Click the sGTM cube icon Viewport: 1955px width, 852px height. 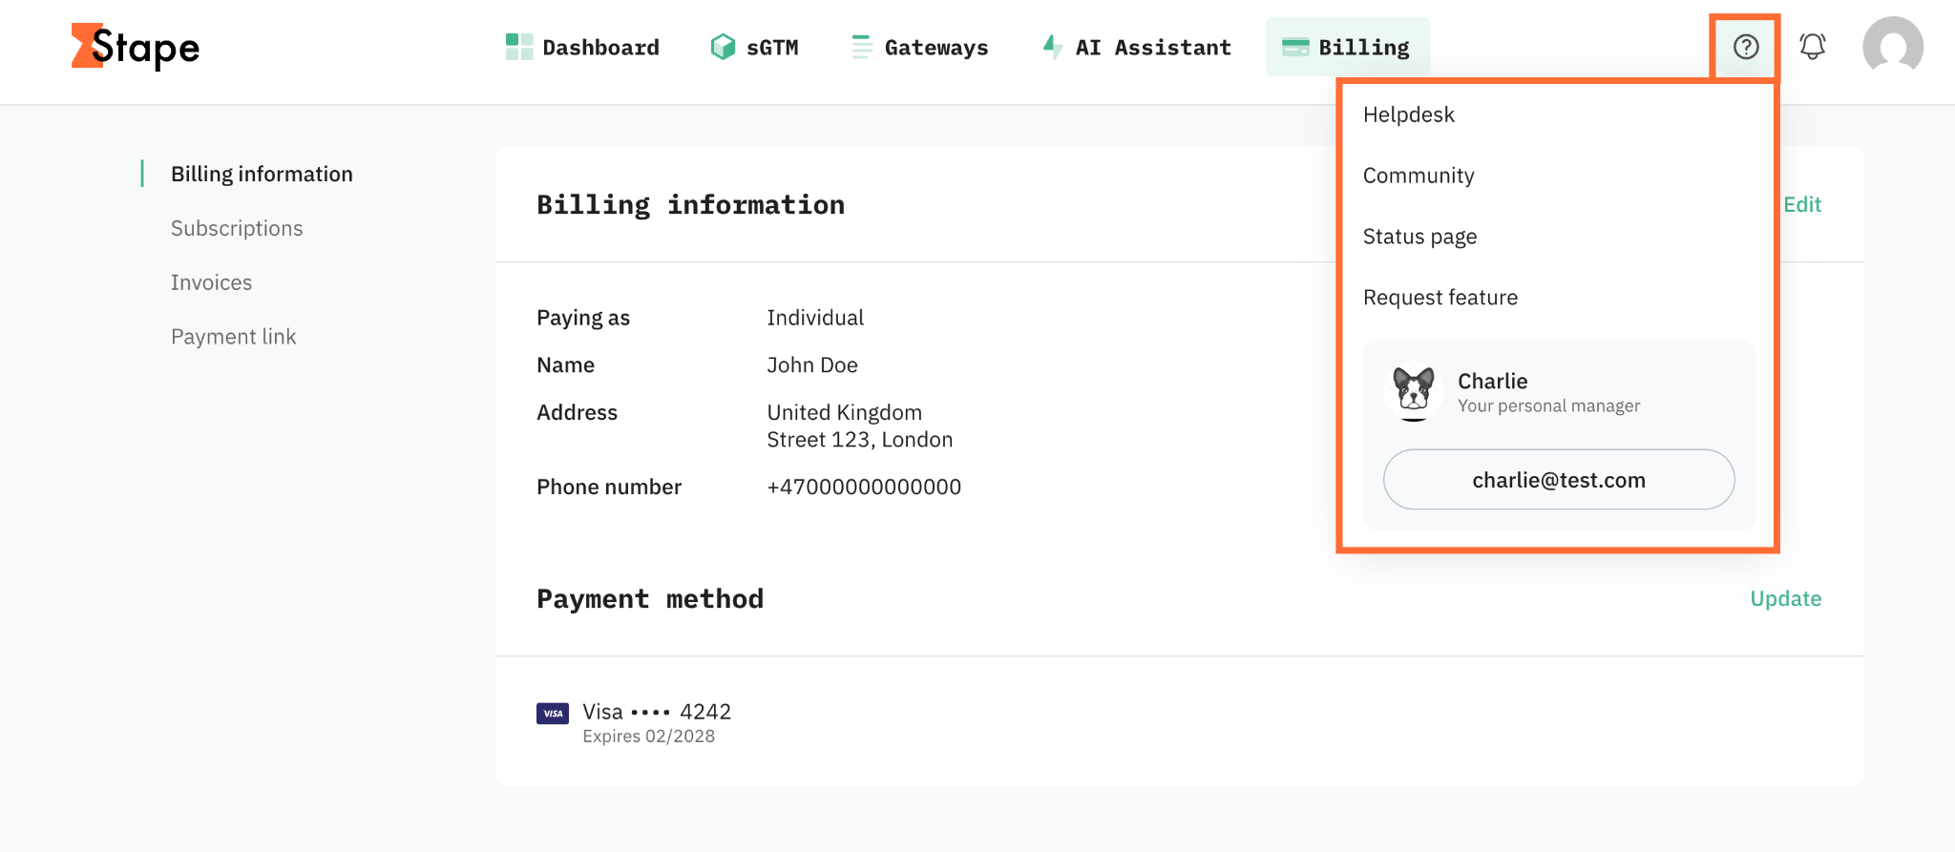723,47
